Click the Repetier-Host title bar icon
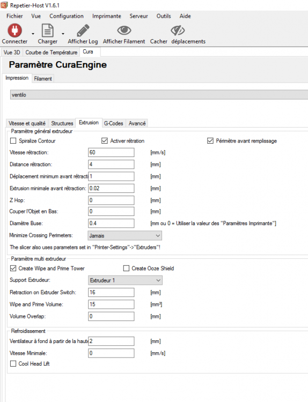The width and height of the screenshot is (308, 402). pos(4,5)
